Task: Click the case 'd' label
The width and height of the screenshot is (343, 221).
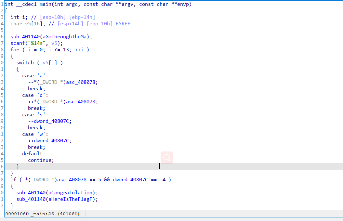Action: (x=34, y=95)
